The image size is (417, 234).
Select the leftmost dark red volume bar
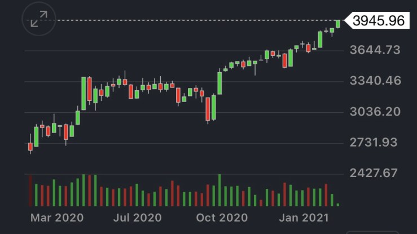tap(30, 191)
